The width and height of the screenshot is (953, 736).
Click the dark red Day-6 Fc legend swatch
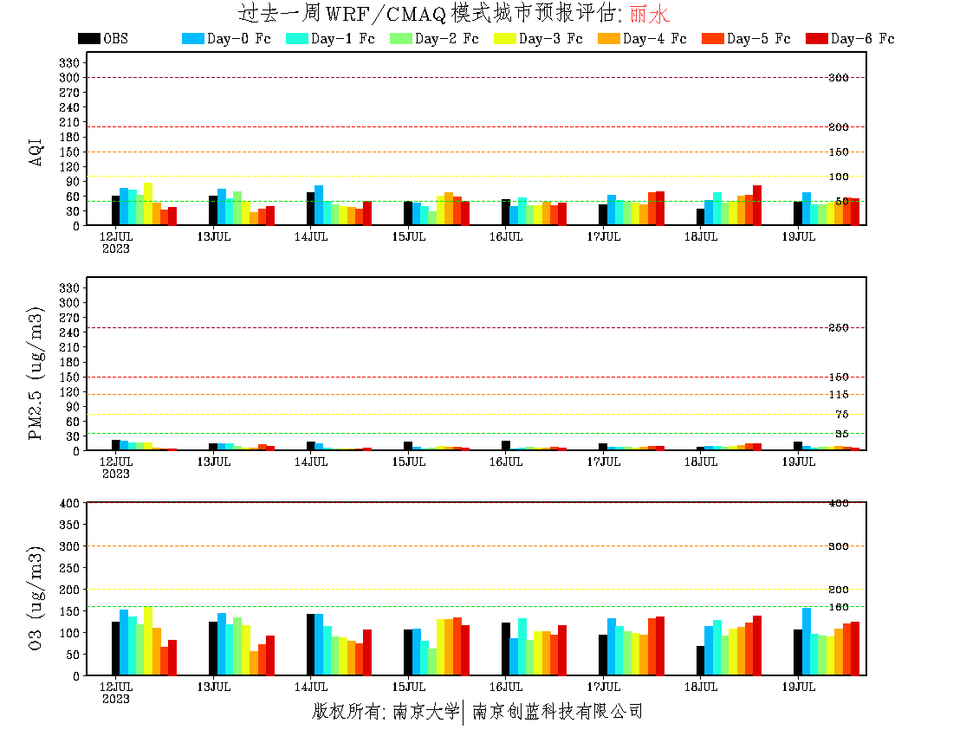(x=816, y=39)
